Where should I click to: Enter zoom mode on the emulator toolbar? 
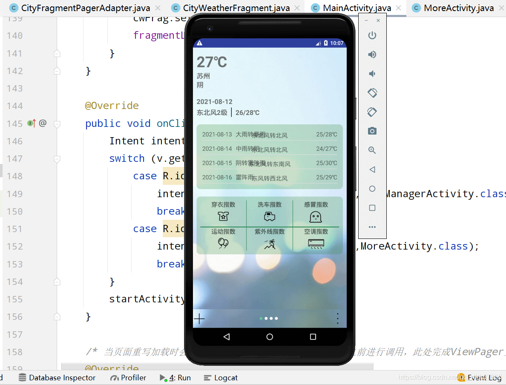coord(372,150)
